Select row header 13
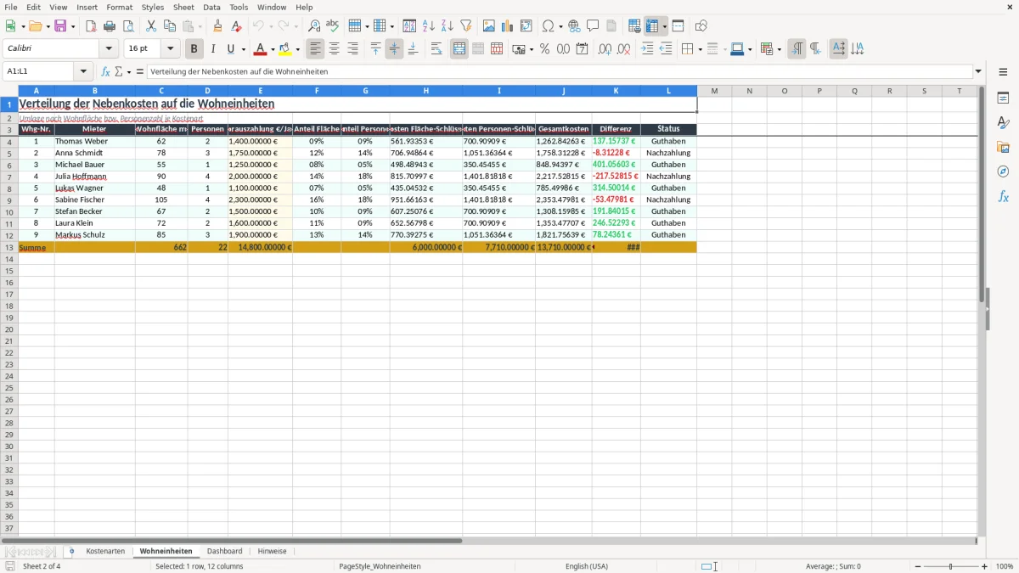This screenshot has height=573, width=1019. (x=9, y=247)
